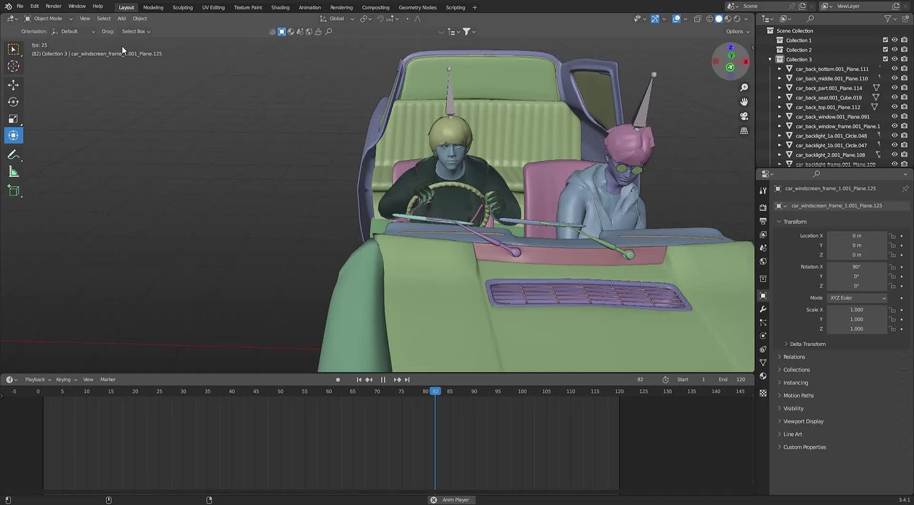Select the Annotate tool
The image size is (914, 505).
[x=14, y=155]
